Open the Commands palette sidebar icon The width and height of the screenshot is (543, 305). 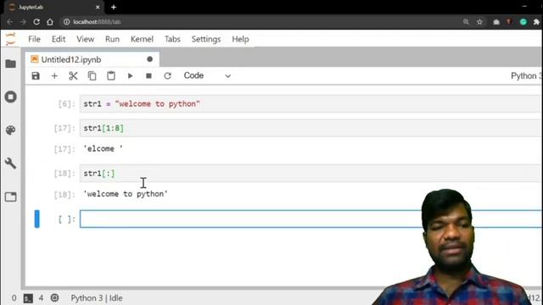click(11, 130)
